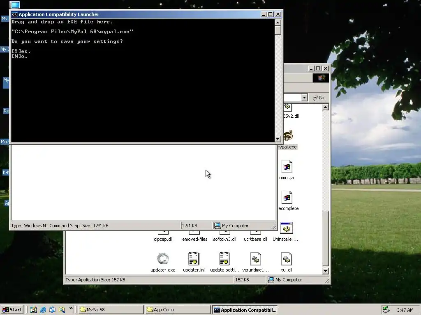The image size is (421, 315).
Task: Click the Windows flag throbber icon
Action: [x=321, y=78]
